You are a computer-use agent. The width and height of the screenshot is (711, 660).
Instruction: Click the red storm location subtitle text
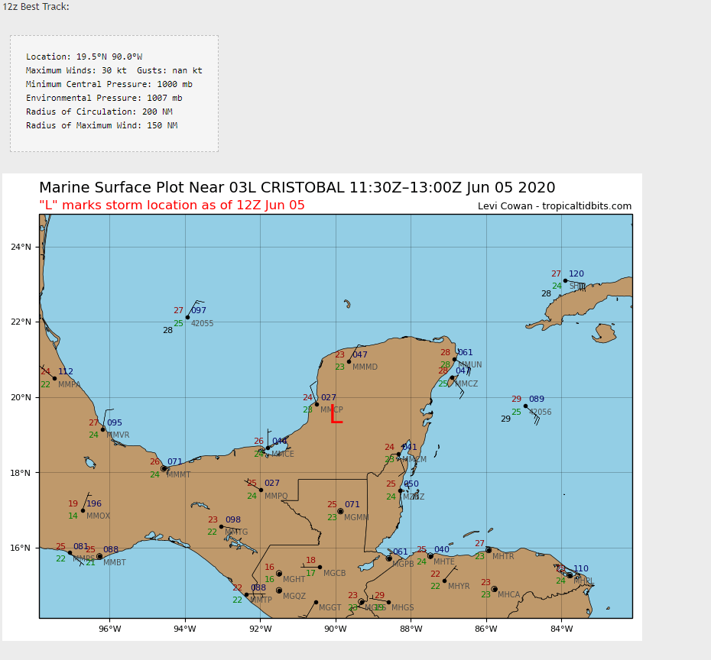172,205
